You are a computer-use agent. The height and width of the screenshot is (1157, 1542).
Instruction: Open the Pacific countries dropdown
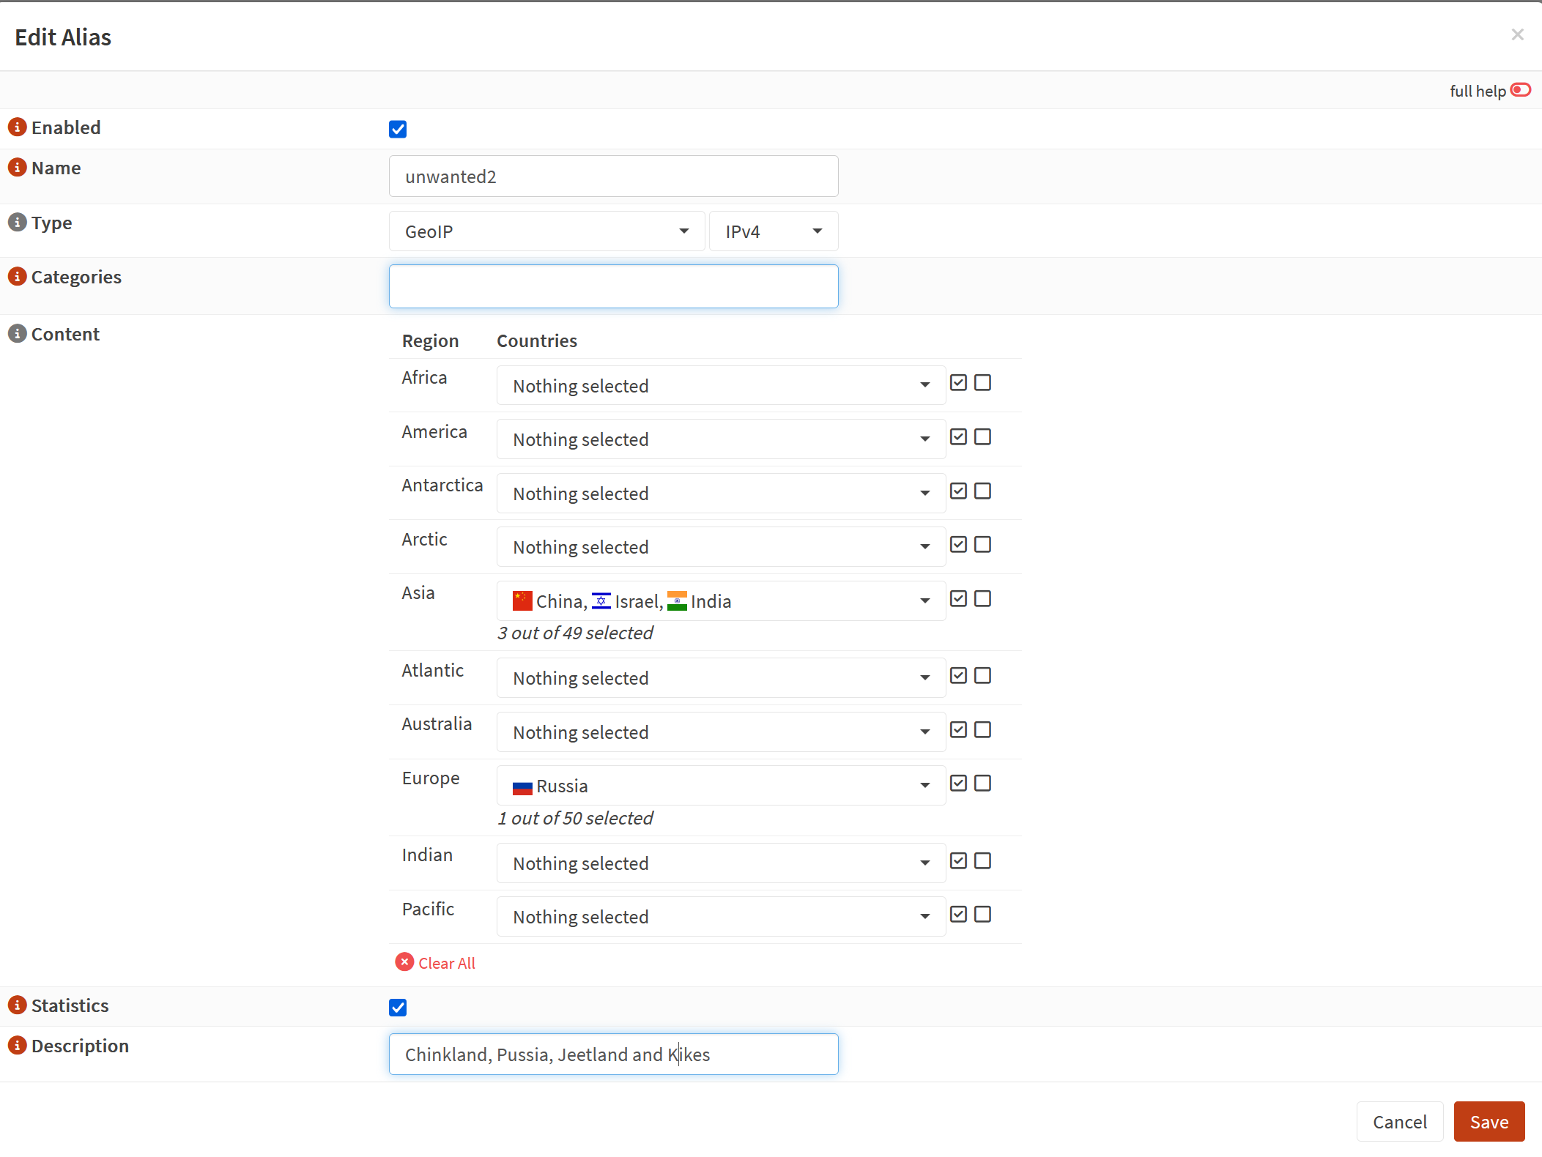point(721,917)
